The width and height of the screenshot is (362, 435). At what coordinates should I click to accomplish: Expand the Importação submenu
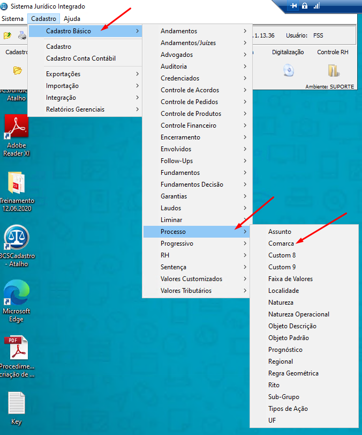pyautogui.click(x=85, y=86)
